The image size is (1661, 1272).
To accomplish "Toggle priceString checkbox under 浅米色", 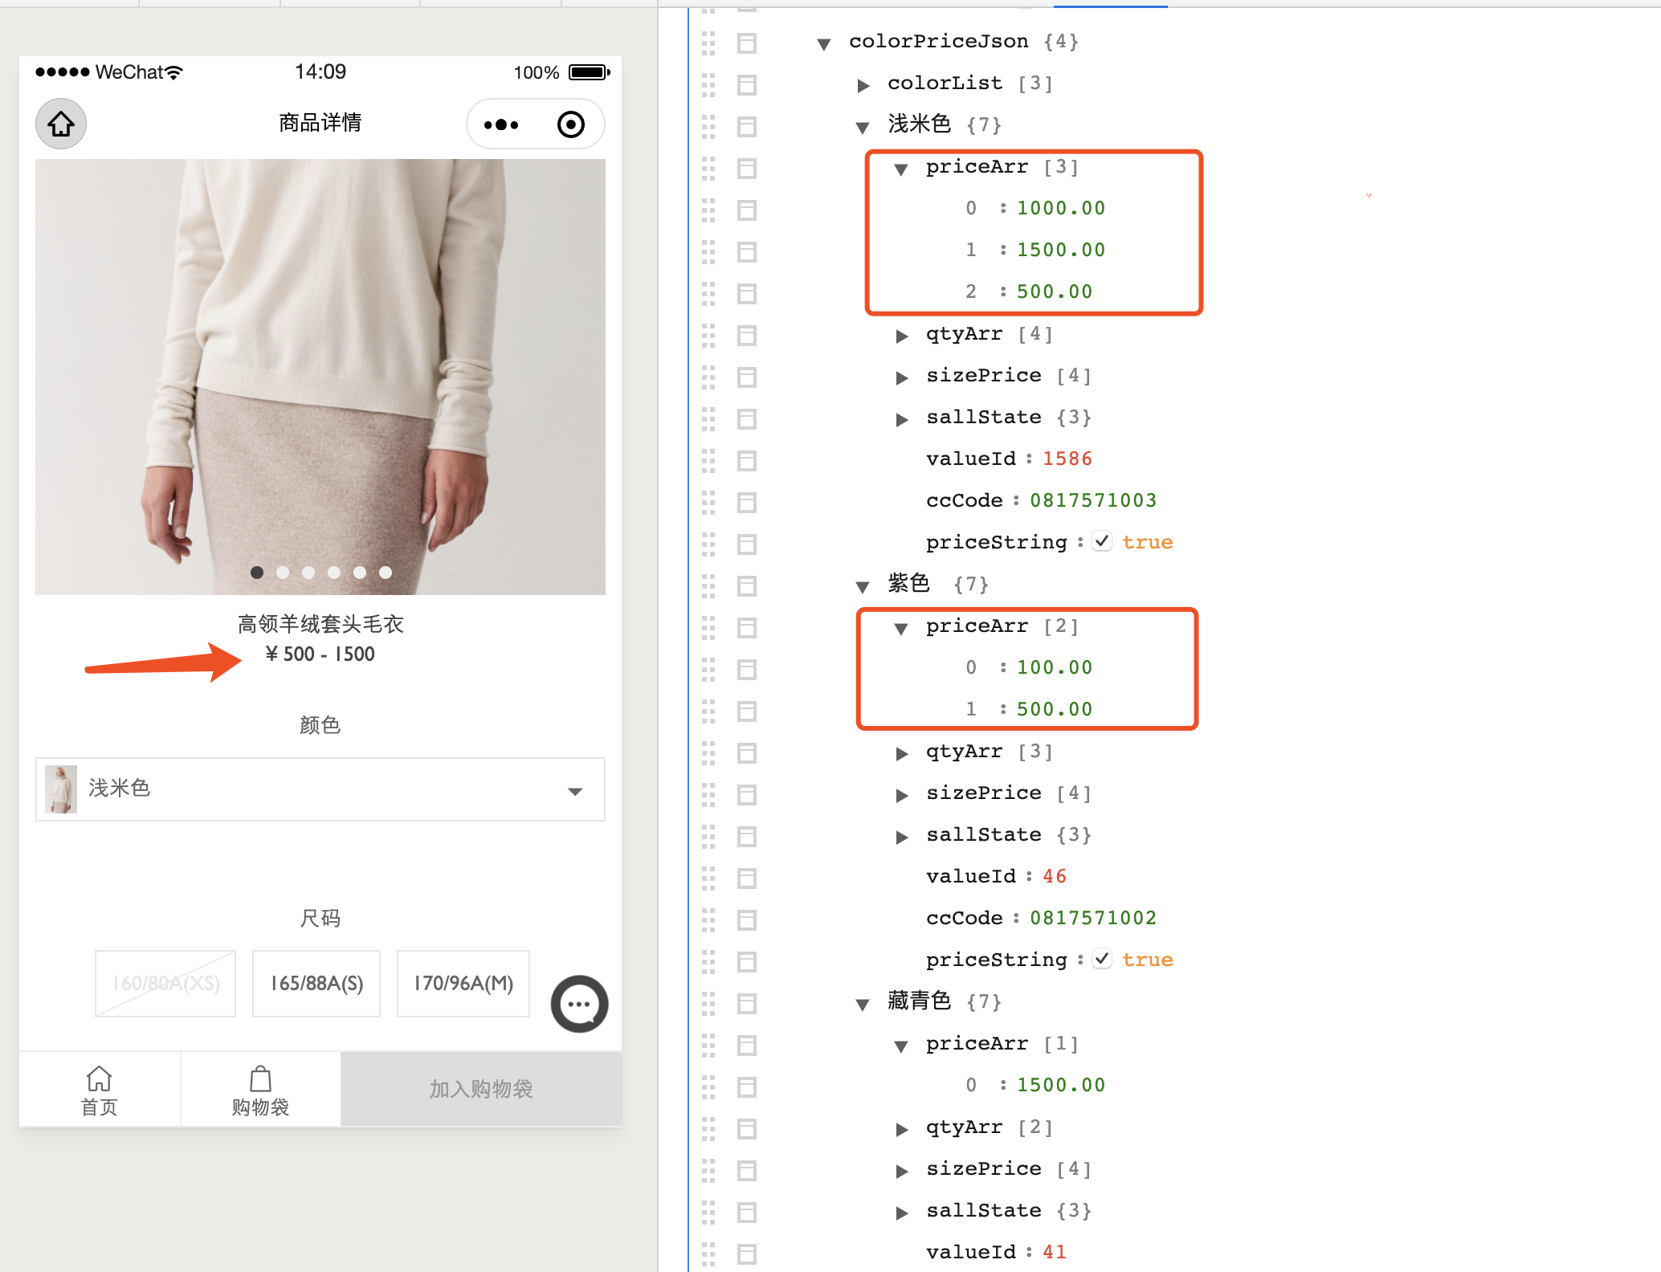I will click(1102, 542).
